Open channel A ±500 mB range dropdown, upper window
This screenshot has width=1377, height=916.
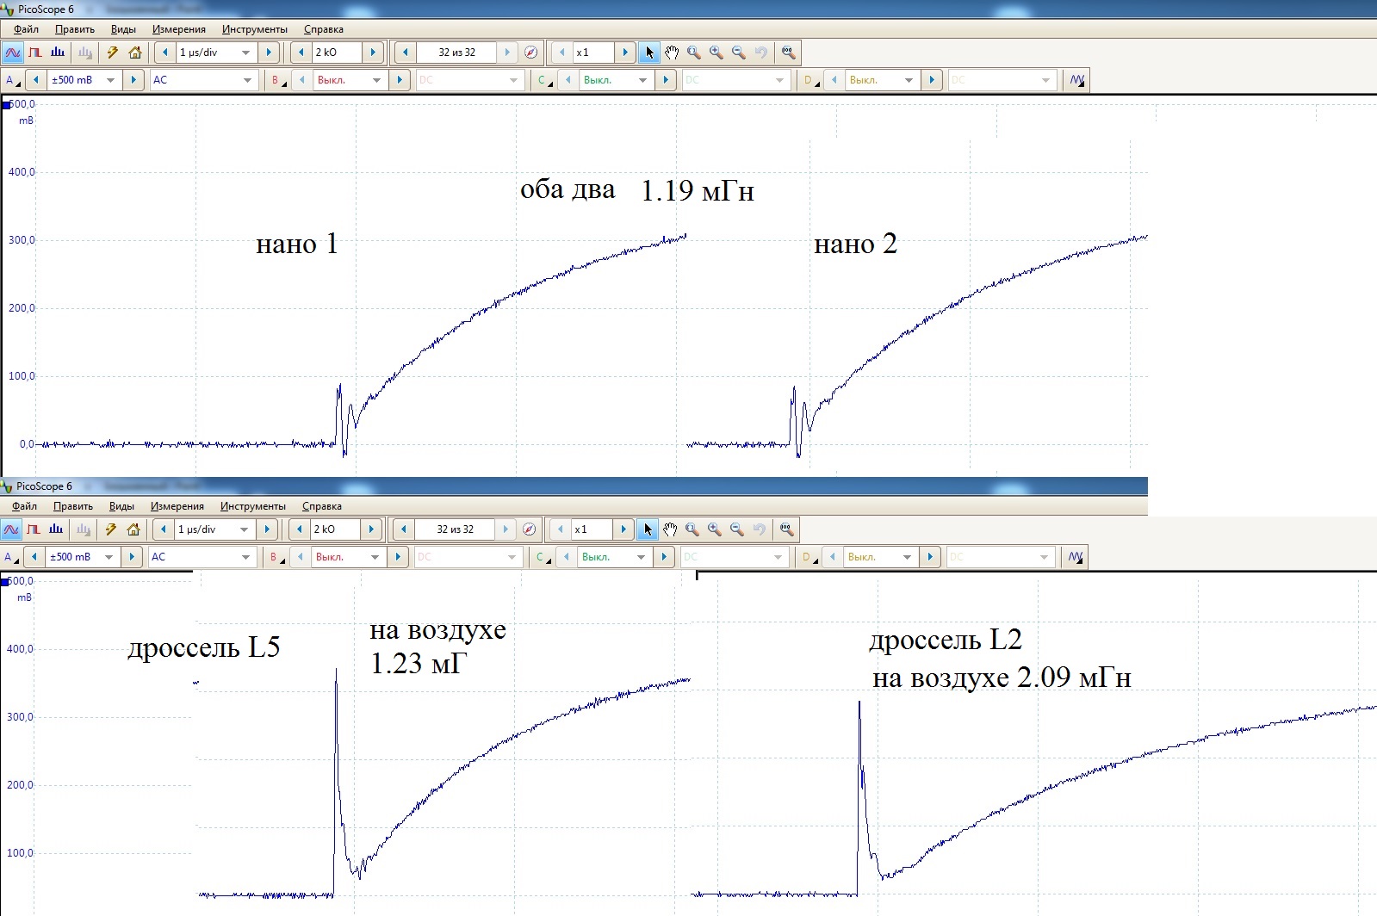pyautogui.click(x=110, y=80)
